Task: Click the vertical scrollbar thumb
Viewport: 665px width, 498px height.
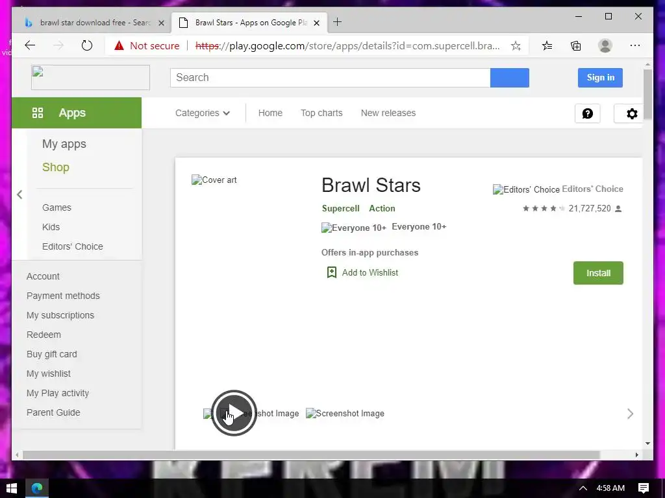Action: [x=647, y=95]
